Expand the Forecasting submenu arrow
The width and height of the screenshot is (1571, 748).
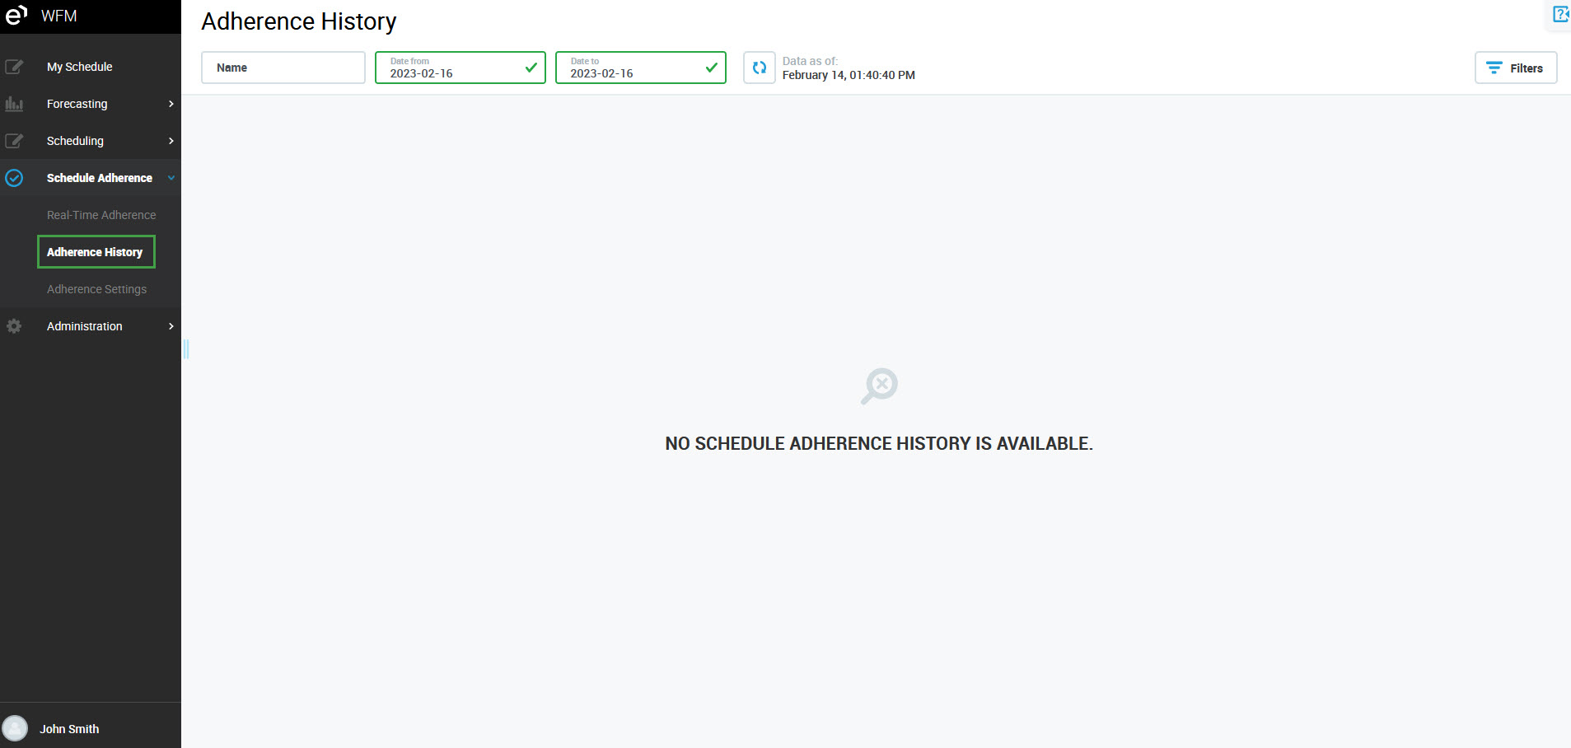coord(171,104)
